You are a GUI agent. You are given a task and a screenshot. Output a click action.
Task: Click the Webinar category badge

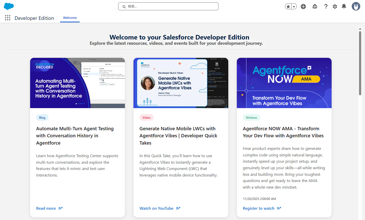[252, 118]
